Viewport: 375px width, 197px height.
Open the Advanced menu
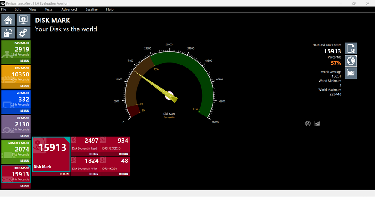tap(69, 9)
